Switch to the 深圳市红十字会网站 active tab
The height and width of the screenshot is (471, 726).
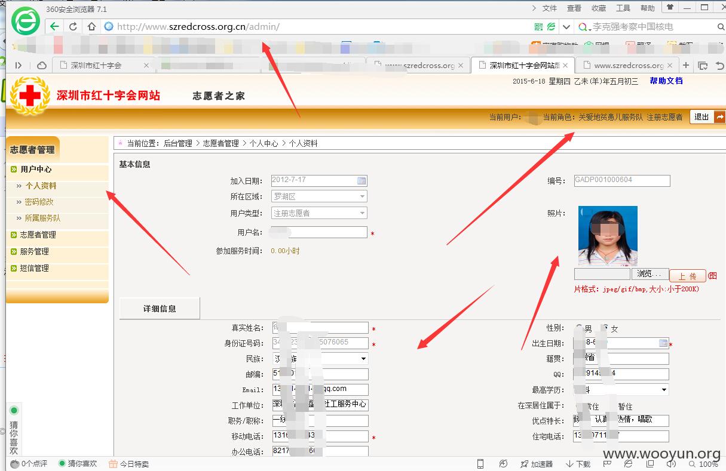[523, 65]
